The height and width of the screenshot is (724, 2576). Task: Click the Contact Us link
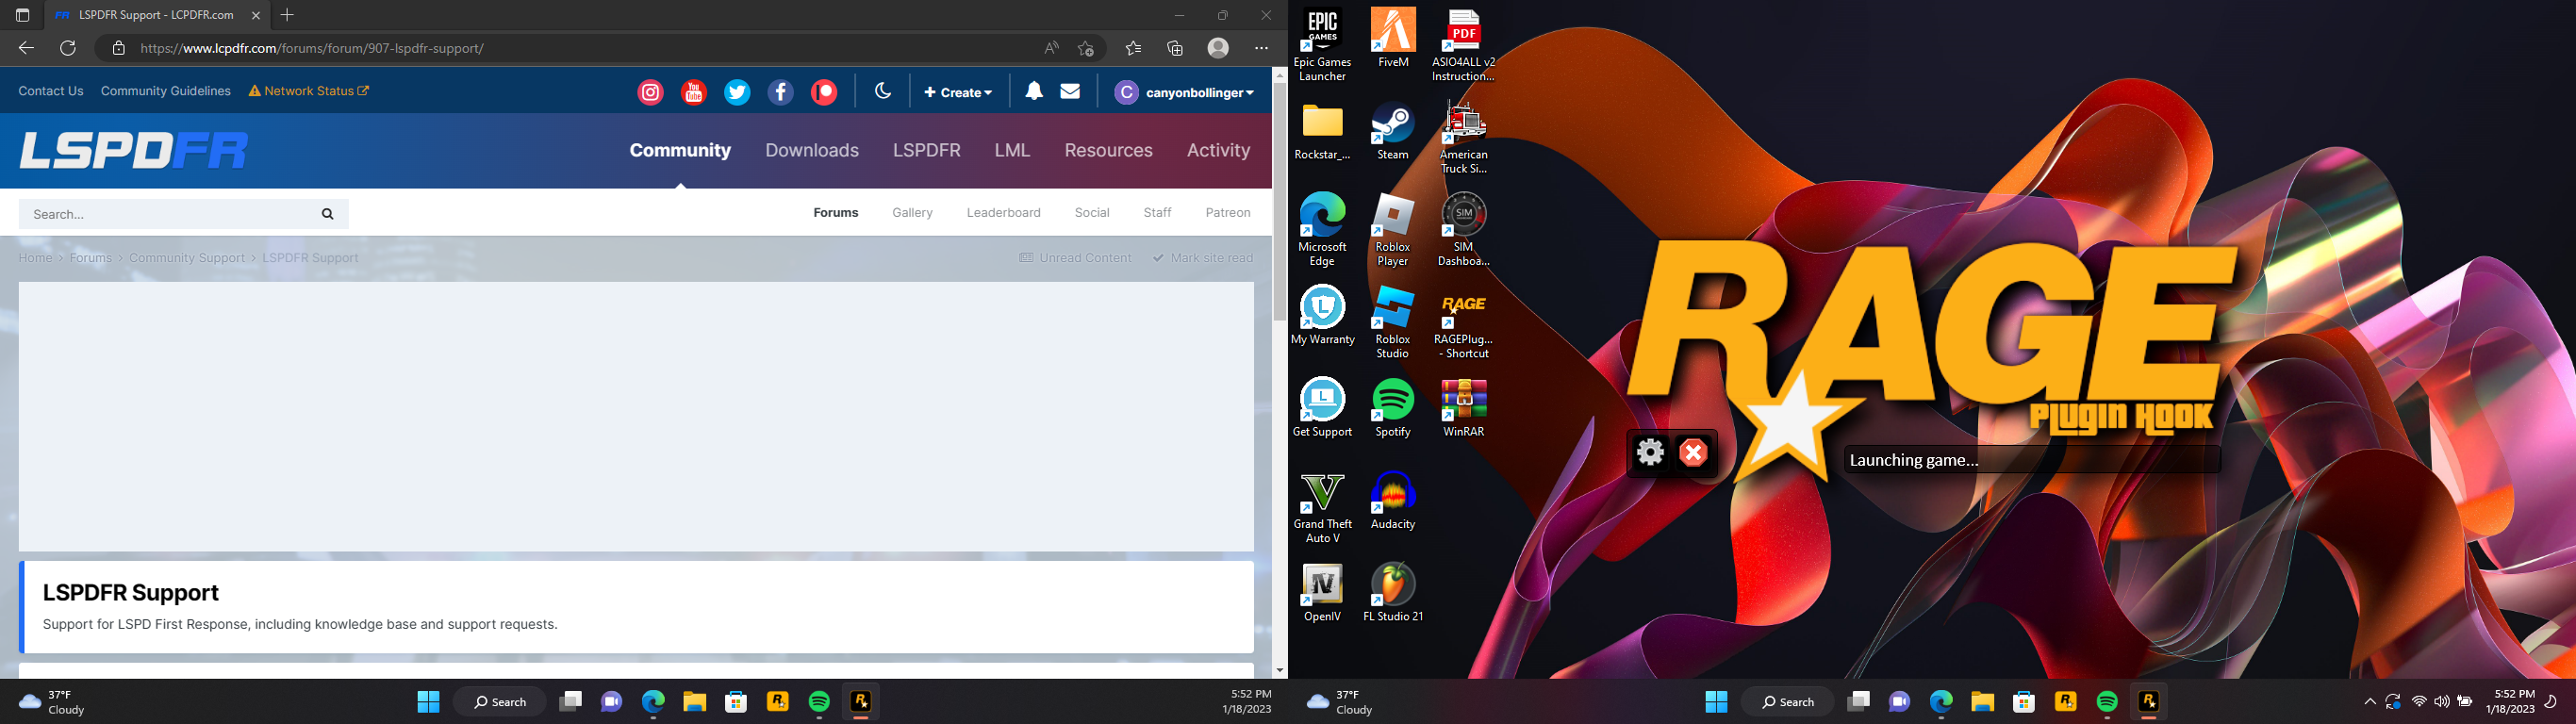point(51,91)
